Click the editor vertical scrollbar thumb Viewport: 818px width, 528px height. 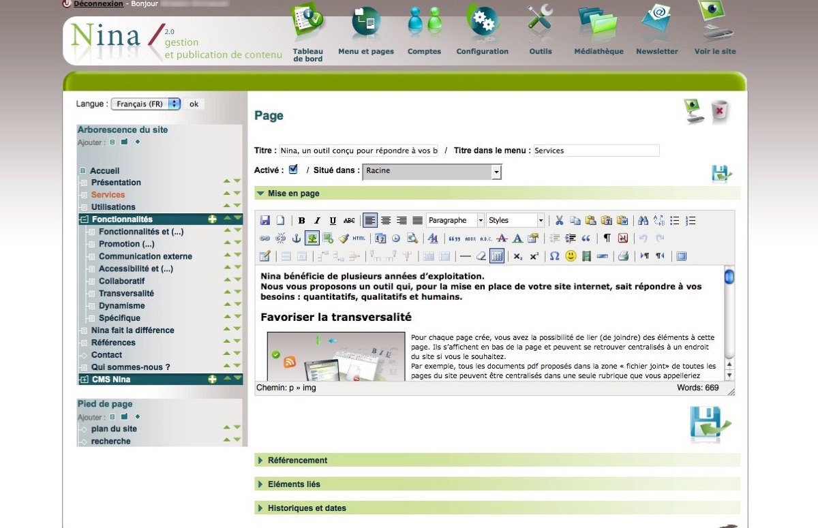tap(729, 276)
